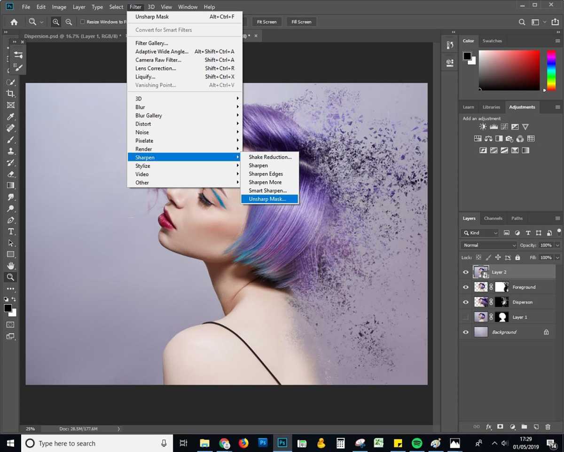
Task: Delete a layer with the trash icon
Action: point(548,427)
